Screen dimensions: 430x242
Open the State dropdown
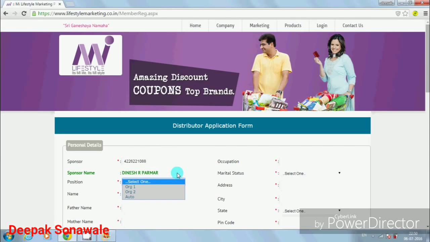coord(312,211)
